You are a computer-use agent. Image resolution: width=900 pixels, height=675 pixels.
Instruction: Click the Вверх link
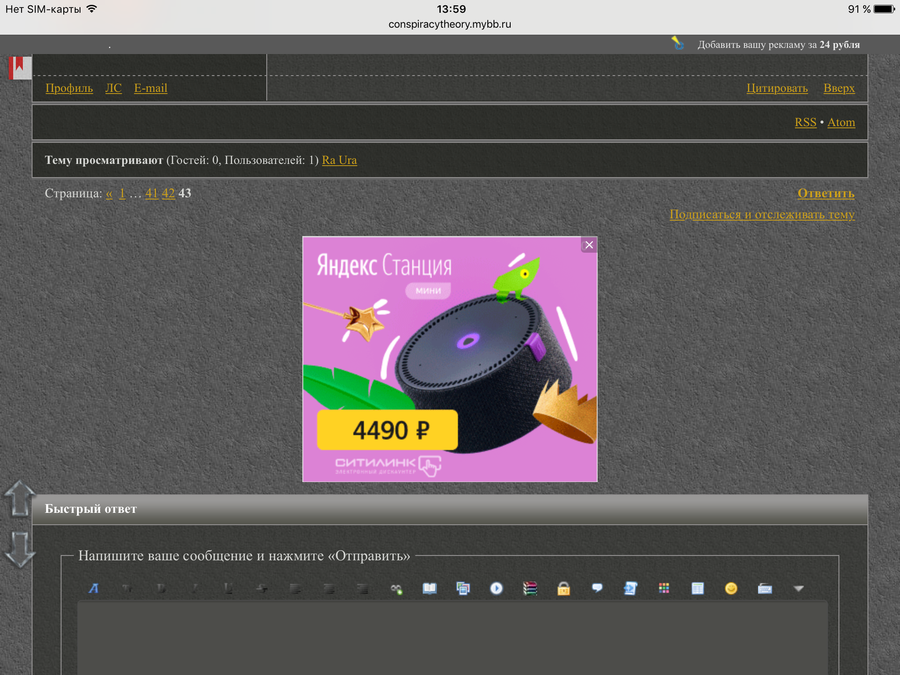tap(839, 88)
